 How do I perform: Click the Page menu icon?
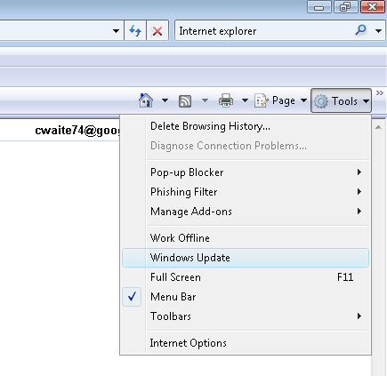[x=262, y=100]
